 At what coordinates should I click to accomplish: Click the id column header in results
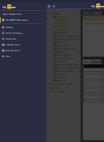point(93,66)
